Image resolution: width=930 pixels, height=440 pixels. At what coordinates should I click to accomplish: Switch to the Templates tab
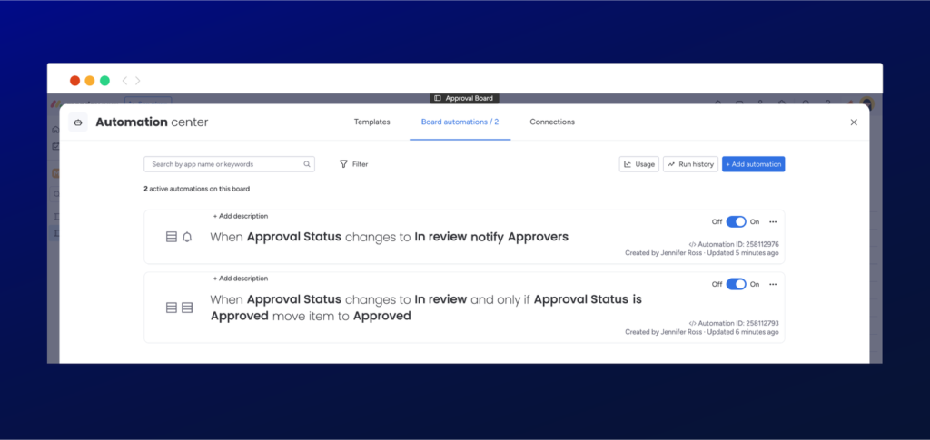[371, 122]
